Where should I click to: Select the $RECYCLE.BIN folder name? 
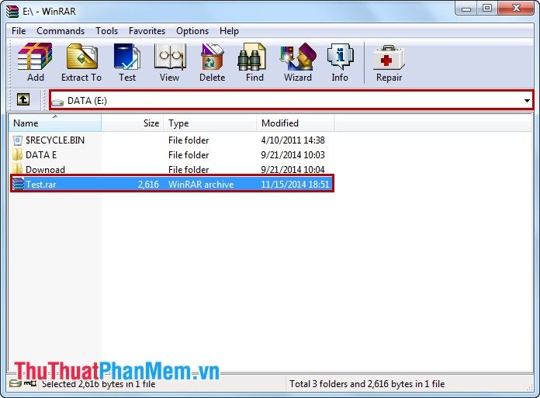click(x=55, y=140)
